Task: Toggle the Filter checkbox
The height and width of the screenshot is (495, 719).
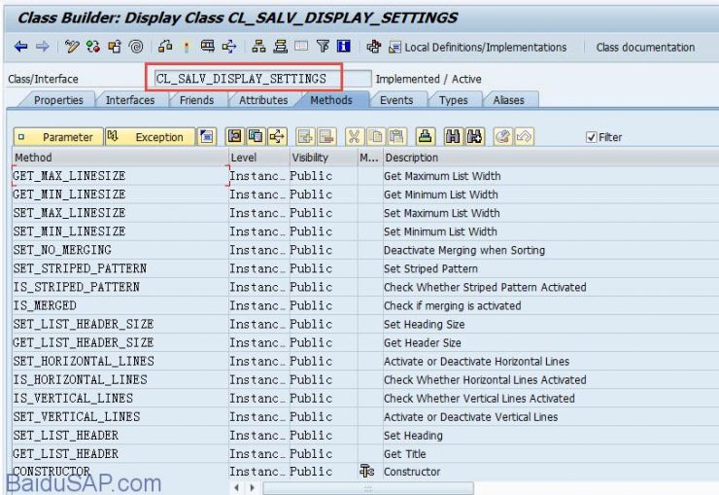Action: coord(592,137)
